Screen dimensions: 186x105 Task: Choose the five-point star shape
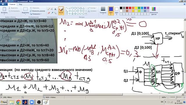click(72, 14)
